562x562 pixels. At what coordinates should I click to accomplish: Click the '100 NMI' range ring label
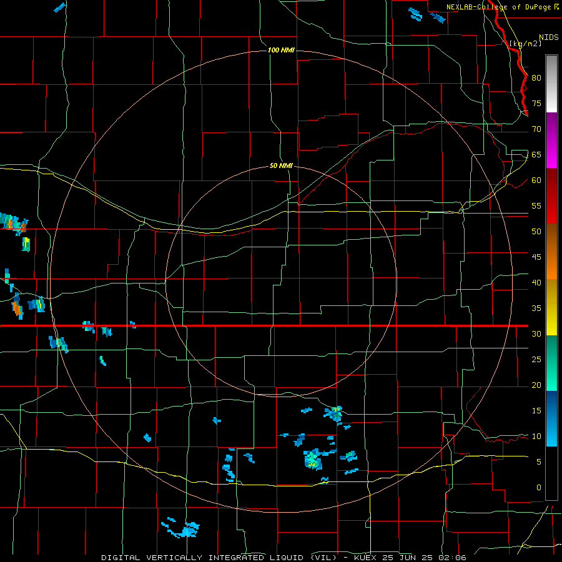coord(281,50)
